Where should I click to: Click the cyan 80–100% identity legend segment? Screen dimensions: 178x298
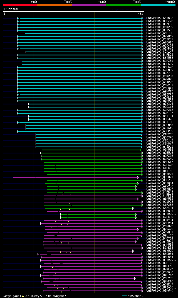pyautogui.click(x=158, y=5)
